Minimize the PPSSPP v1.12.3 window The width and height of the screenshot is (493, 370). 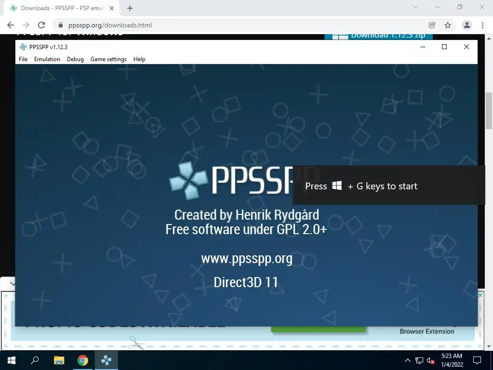click(x=423, y=47)
